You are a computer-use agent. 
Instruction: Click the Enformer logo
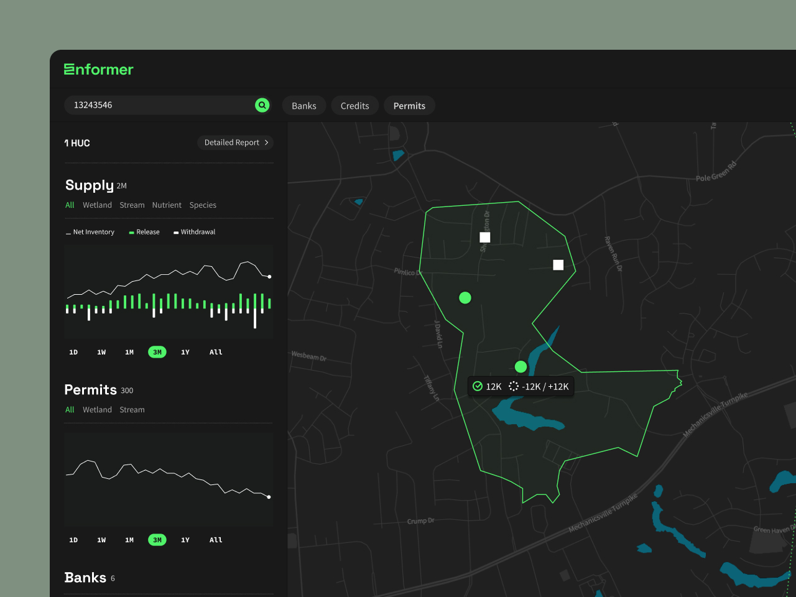click(x=99, y=69)
